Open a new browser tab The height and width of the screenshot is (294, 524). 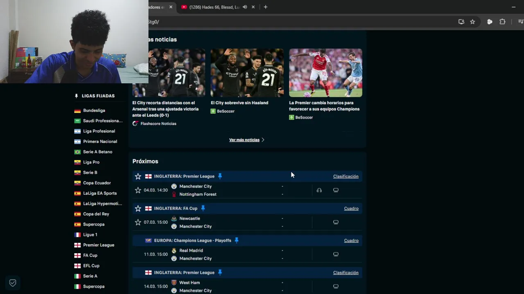point(265,7)
